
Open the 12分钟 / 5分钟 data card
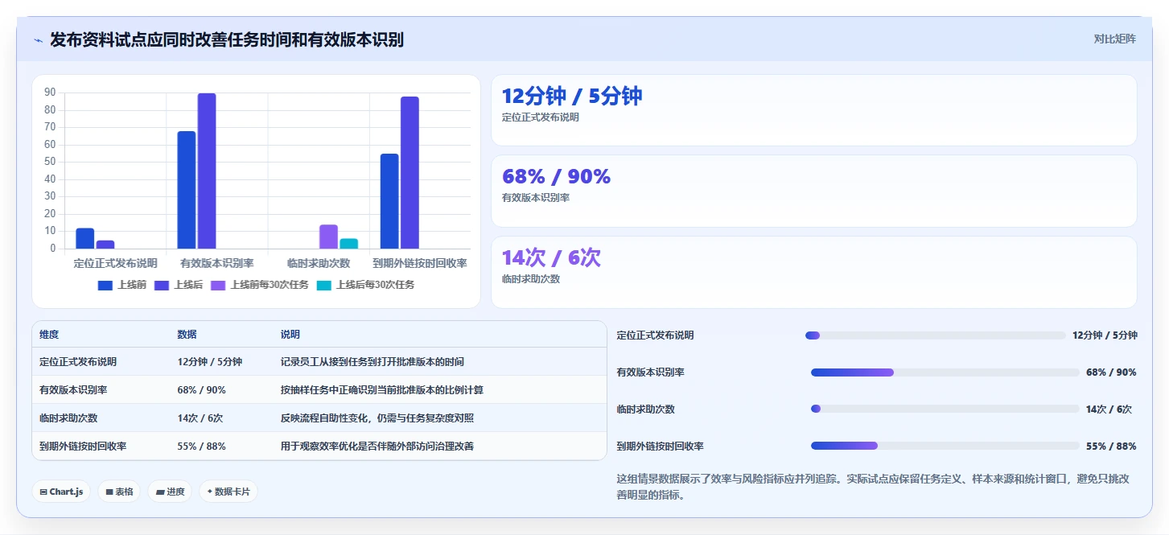[814, 110]
